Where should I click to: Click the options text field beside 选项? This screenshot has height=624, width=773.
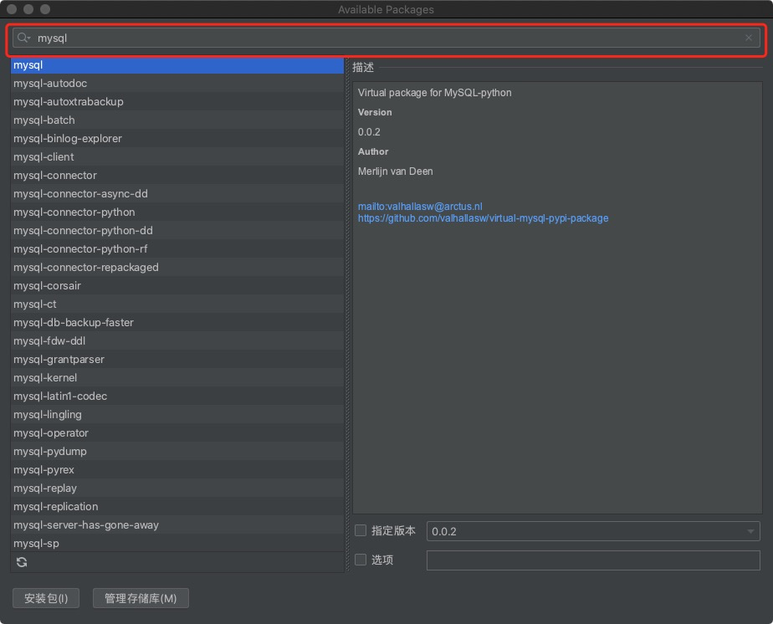pyautogui.click(x=593, y=560)
